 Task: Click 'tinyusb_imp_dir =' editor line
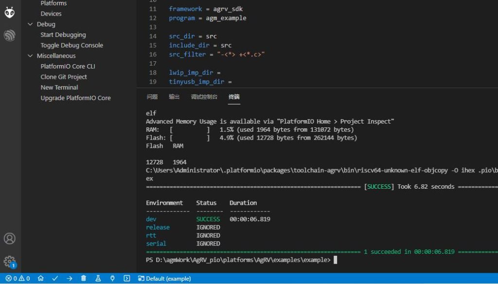tap(200, 82)
